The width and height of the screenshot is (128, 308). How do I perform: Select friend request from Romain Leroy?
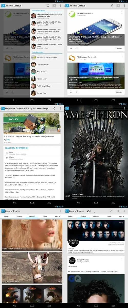click(x=46, y=79)
